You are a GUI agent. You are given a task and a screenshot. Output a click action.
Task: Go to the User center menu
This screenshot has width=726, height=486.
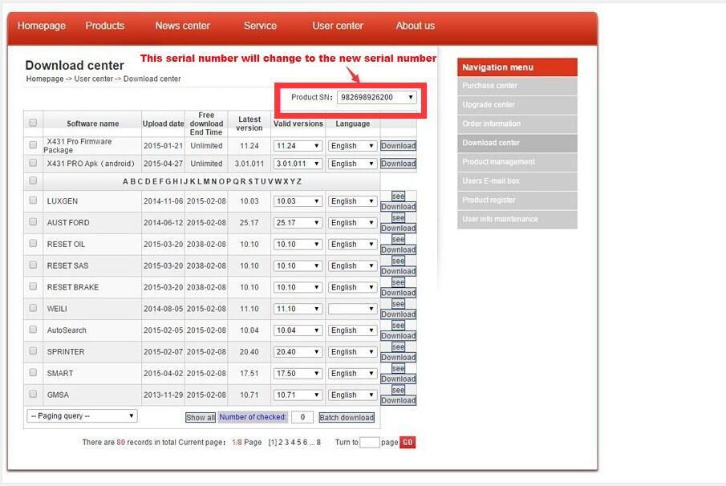coord(338,26)
